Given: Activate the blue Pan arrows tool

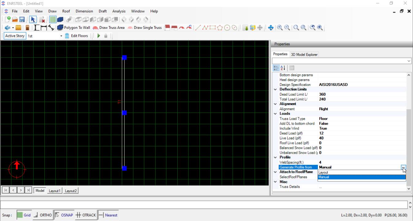Looking at the screenshot, I should coord(271,28).
